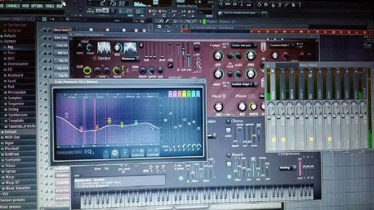Open the HELP menu
Screen dimensions: 374x210
(60, 6)
